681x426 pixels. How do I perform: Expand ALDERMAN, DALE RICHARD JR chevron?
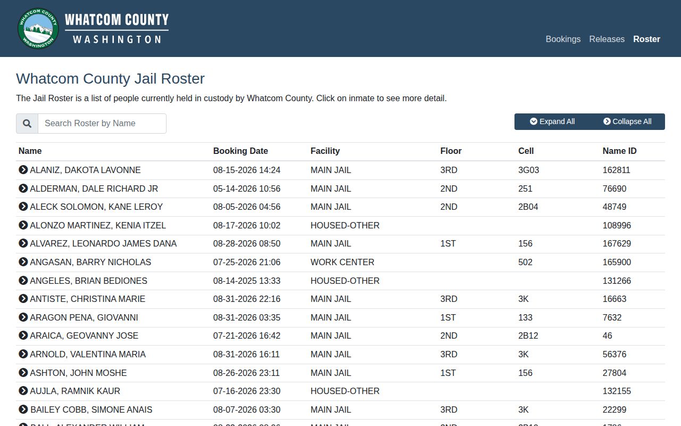click(23, 188)
